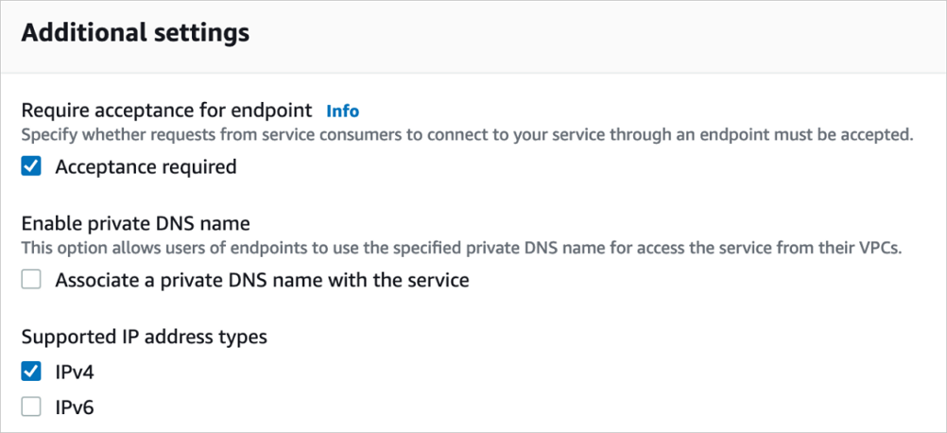
Task: Click the 'Acceptance required' label text
Action: coord(146,167)
